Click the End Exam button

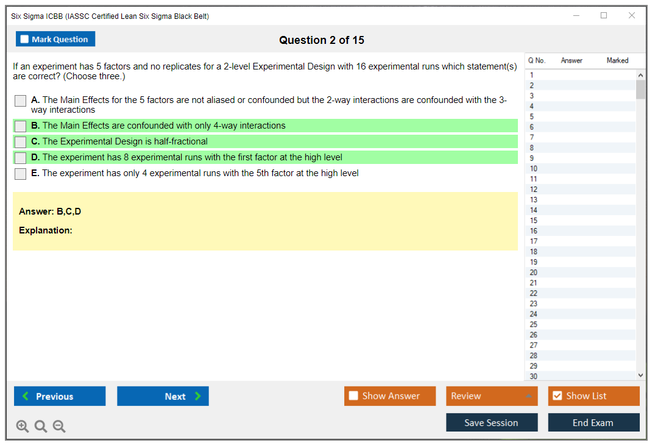coord(593,422)
